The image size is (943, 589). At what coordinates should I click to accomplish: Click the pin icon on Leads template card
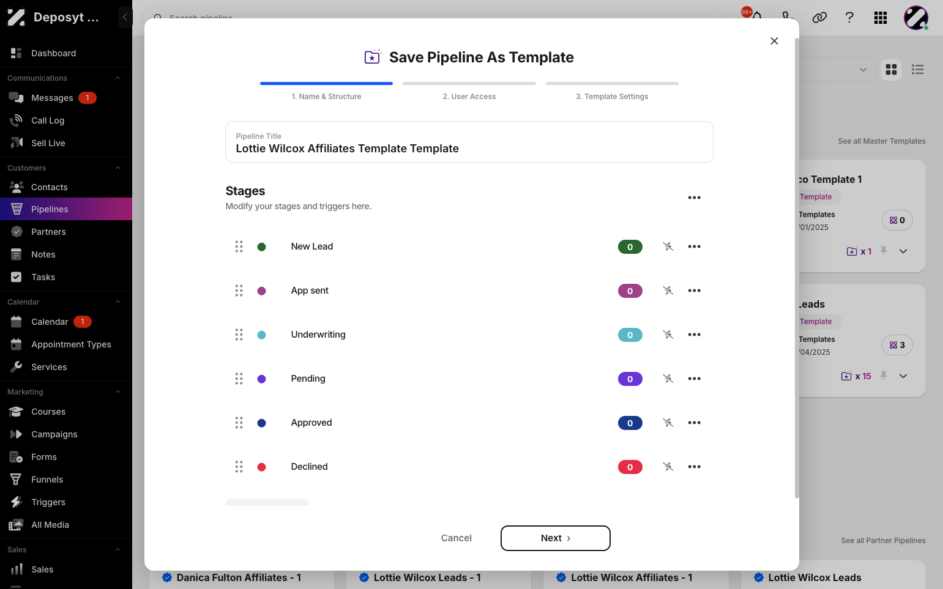[x=884, y=376]
